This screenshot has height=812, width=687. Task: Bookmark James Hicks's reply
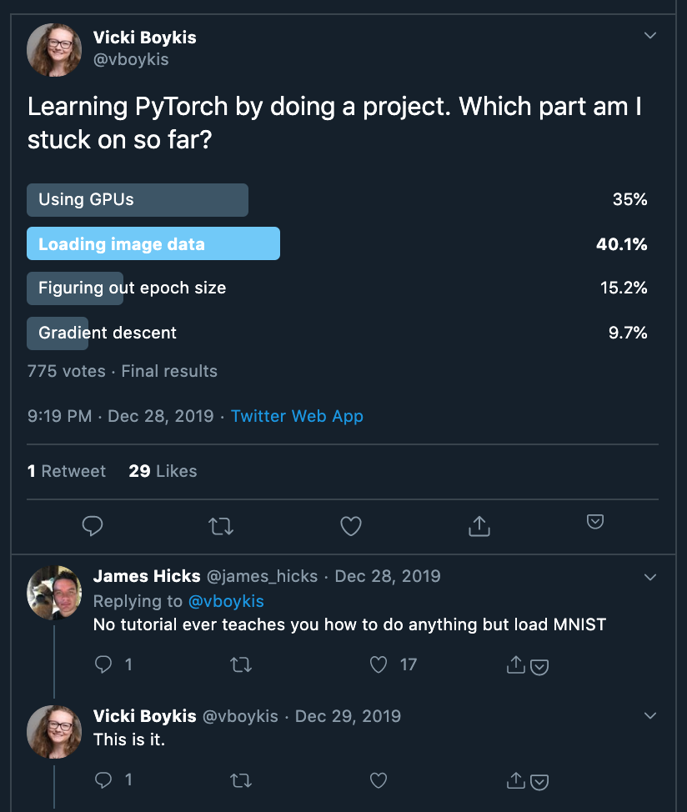tap(540, 667)
